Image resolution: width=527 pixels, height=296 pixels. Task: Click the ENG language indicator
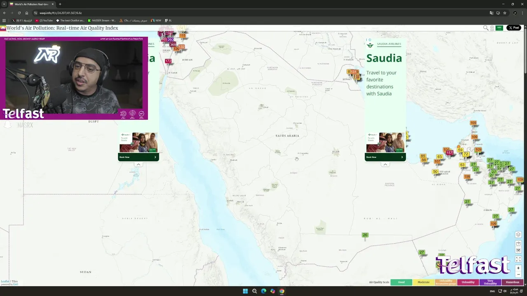coord(492,291)
